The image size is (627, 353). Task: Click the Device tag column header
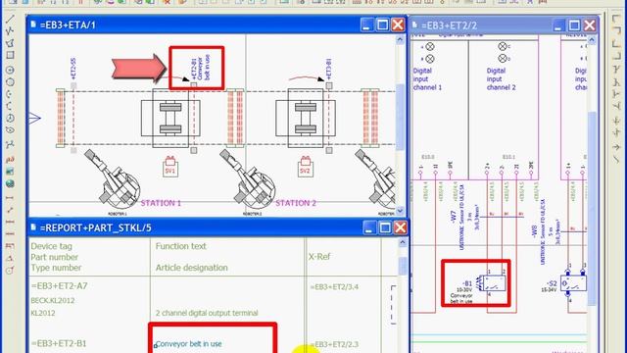(51, 246)
